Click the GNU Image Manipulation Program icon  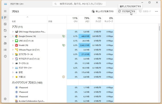point(16,32)
